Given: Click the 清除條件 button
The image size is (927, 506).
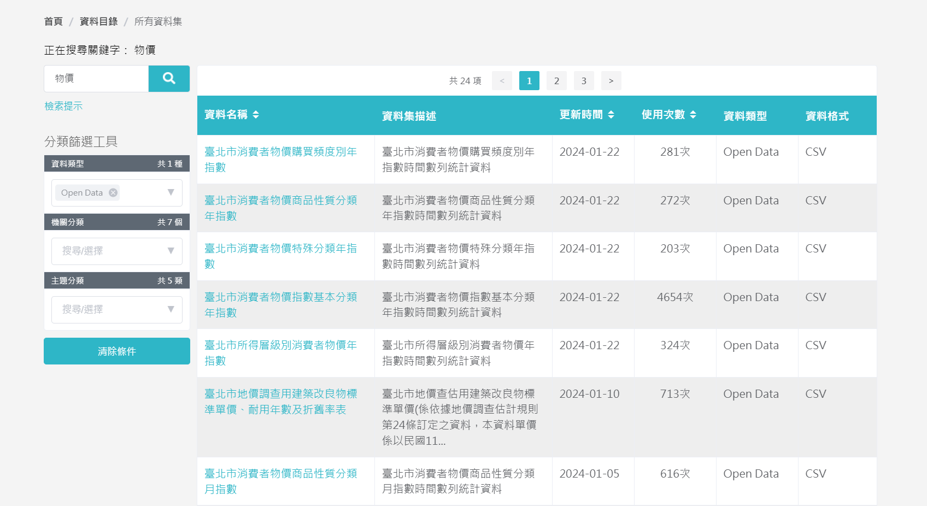Looking at the screenshot, I should (x=117, y=351).
